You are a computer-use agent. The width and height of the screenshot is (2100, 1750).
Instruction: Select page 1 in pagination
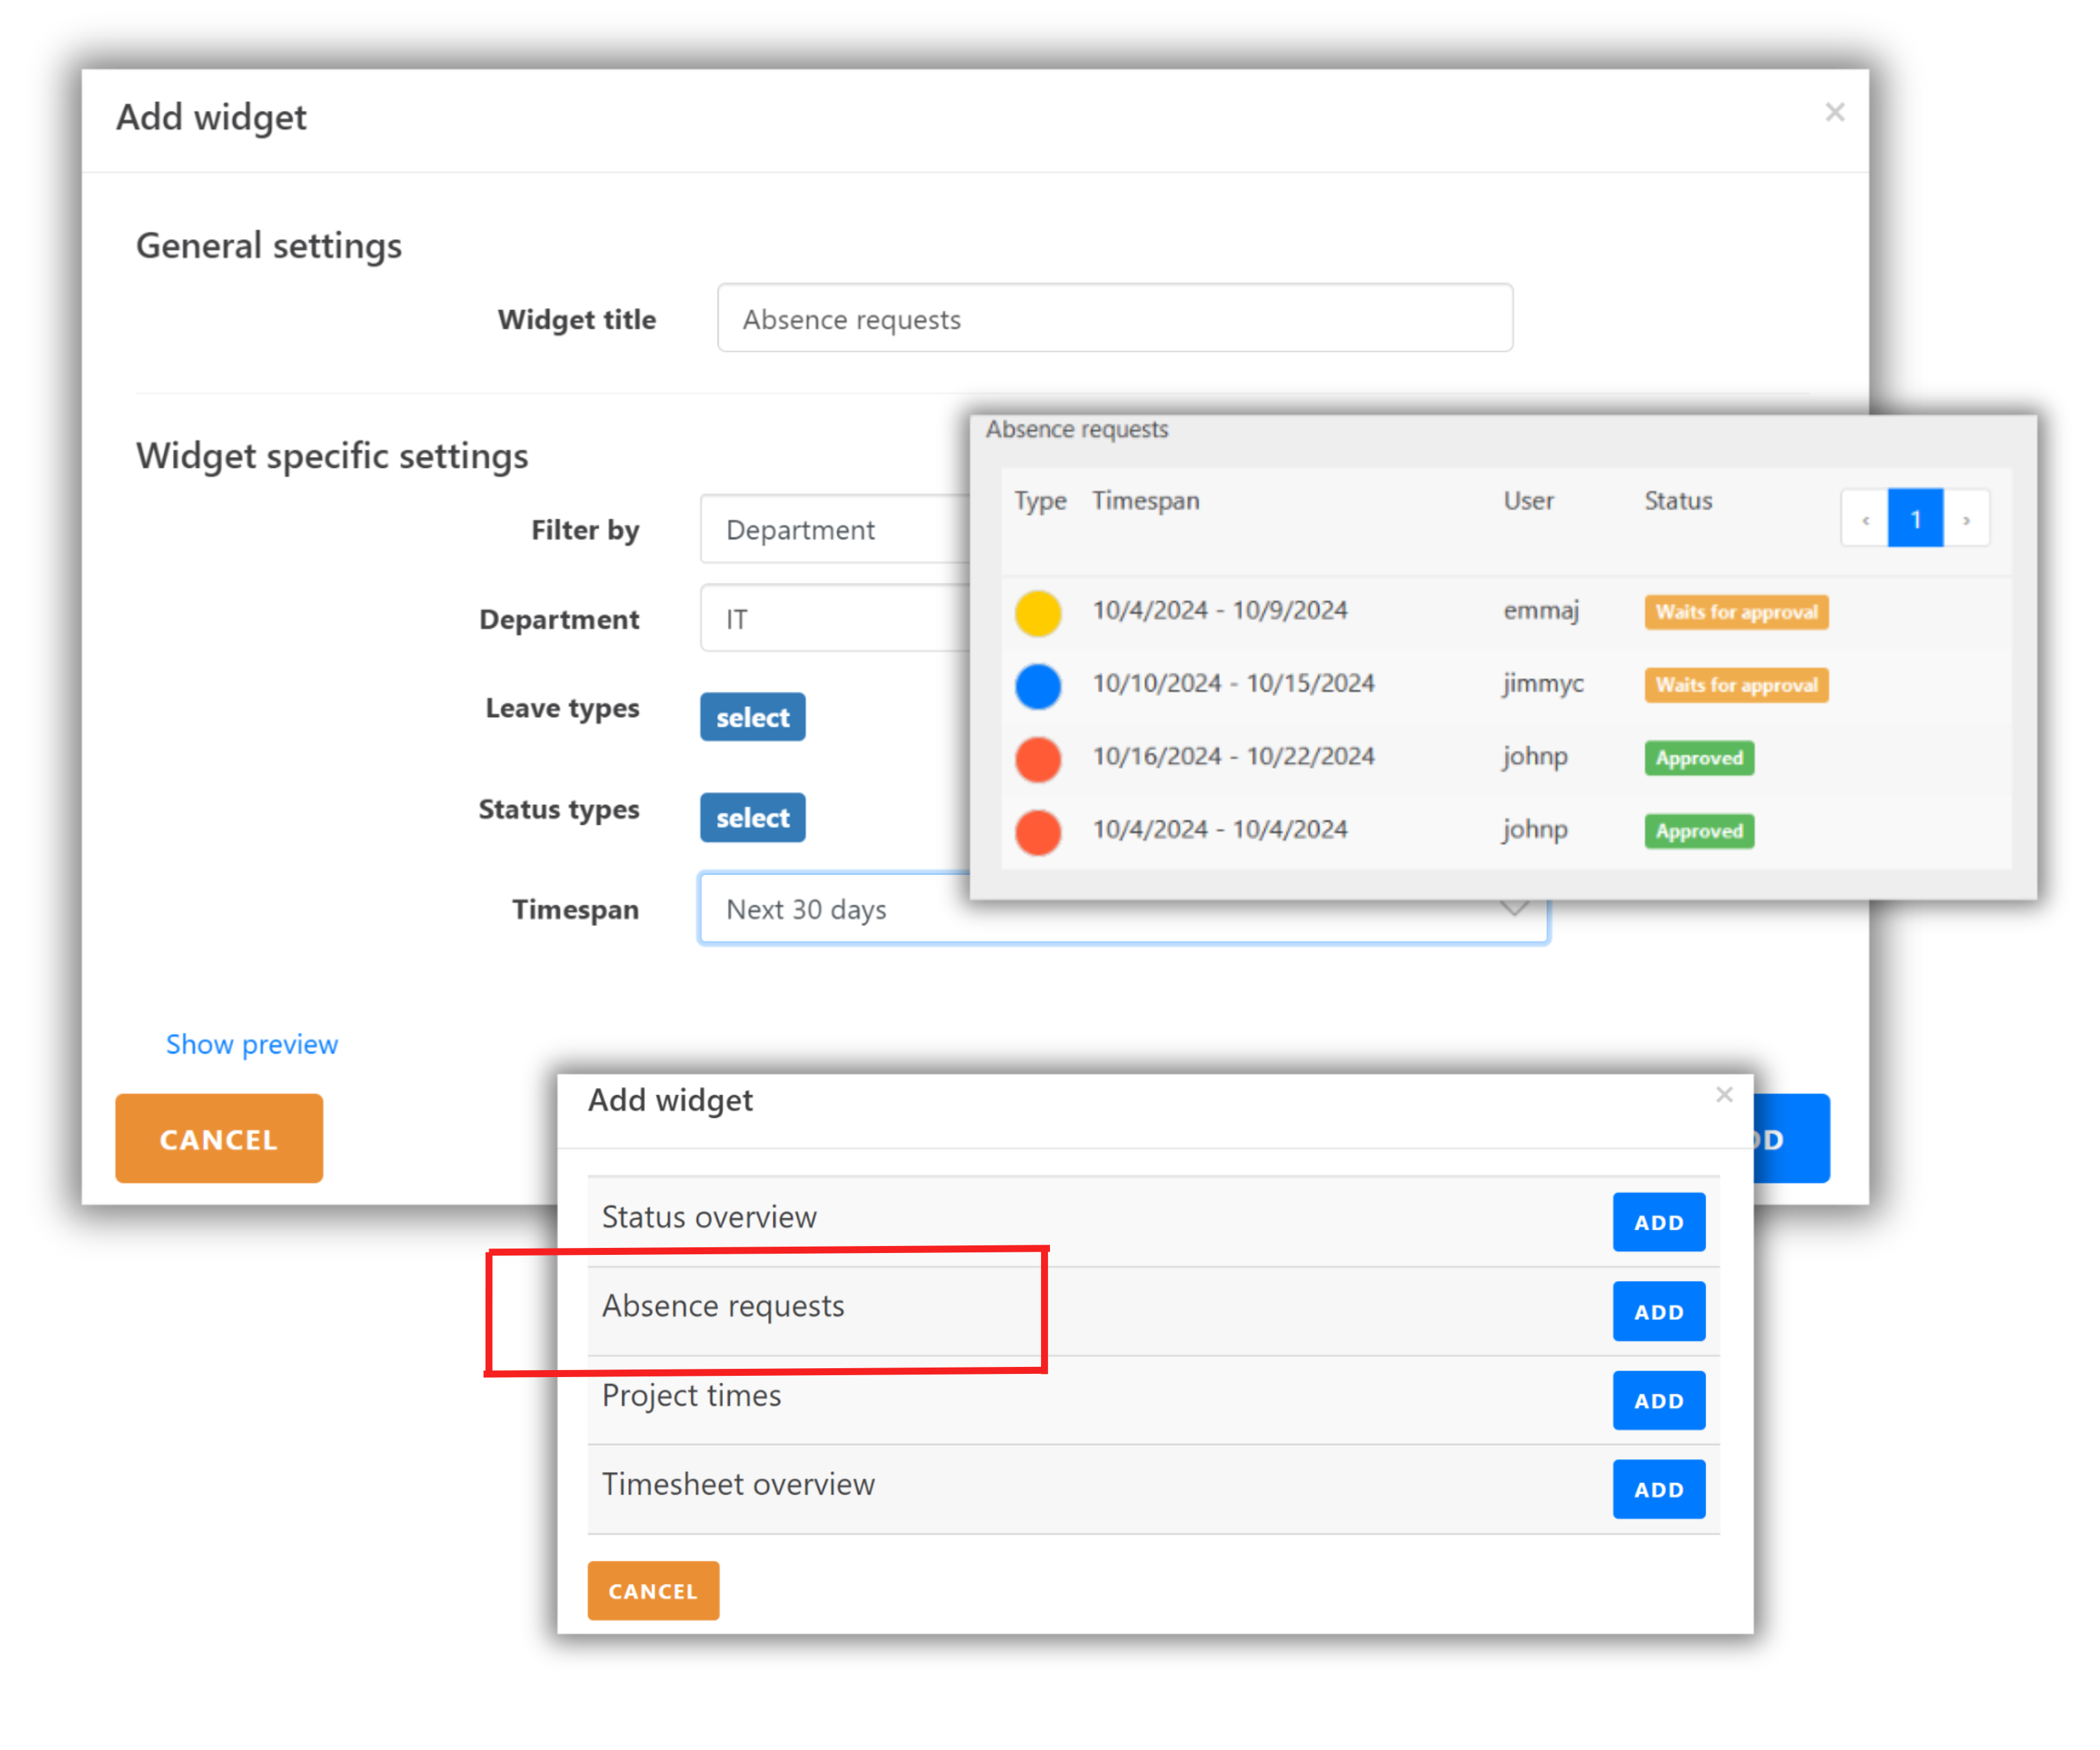click(x=1915, y=519)
